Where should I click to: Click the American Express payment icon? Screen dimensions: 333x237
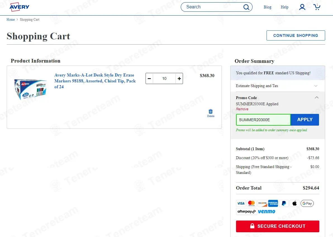point(273,203)
